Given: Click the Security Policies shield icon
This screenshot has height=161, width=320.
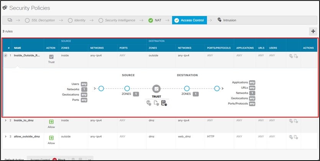Looking at the screenshot, I should pos(5,8).
